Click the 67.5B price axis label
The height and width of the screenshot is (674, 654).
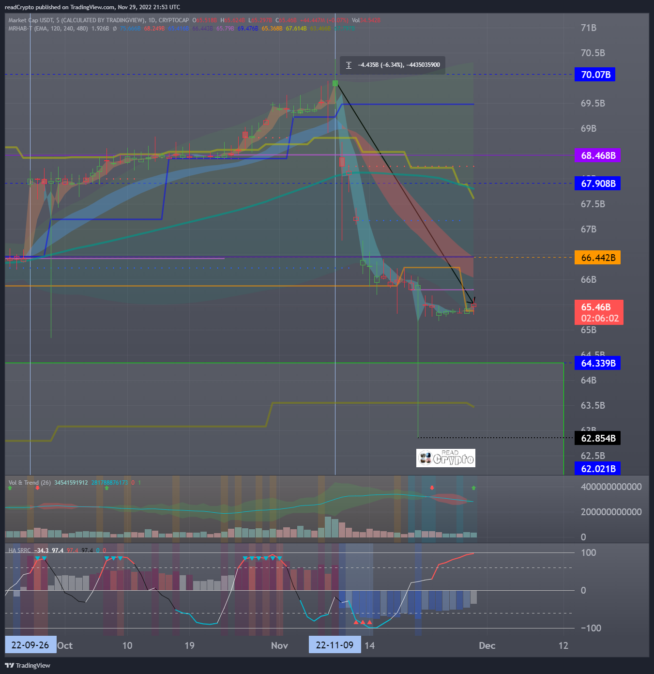click(593, 204)
